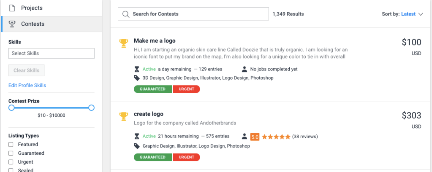This screenshot has width=432, height=172.
Task: Click the magnifier icon in contest search
Action: pos(125,14)
